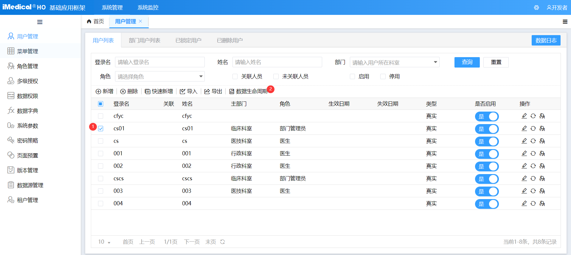Image resolution: width=571 pixels, height=255 pixels.
Task: Uncheck the checkbox for row cs01
Action: click(x=101, y=129)
